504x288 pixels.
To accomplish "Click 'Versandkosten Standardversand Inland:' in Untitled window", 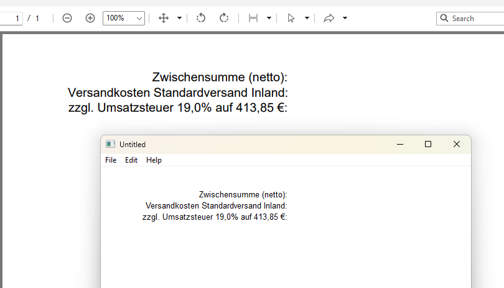I will [217, 205].
